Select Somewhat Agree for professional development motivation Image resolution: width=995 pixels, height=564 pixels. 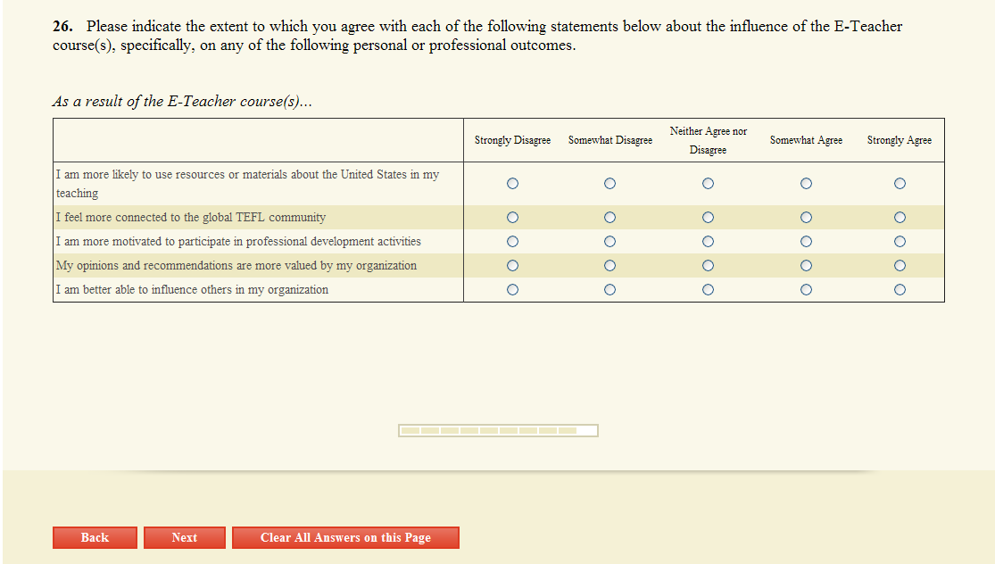[x=806, y=241]
